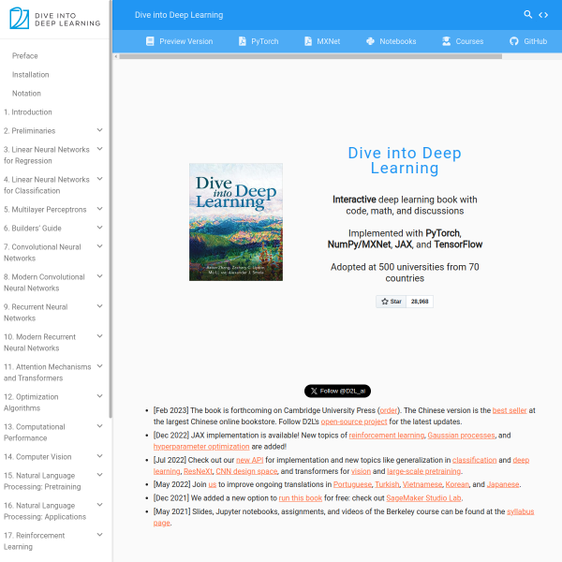Open the Notation page
This screenshot has height=562, width=562.
26,93
